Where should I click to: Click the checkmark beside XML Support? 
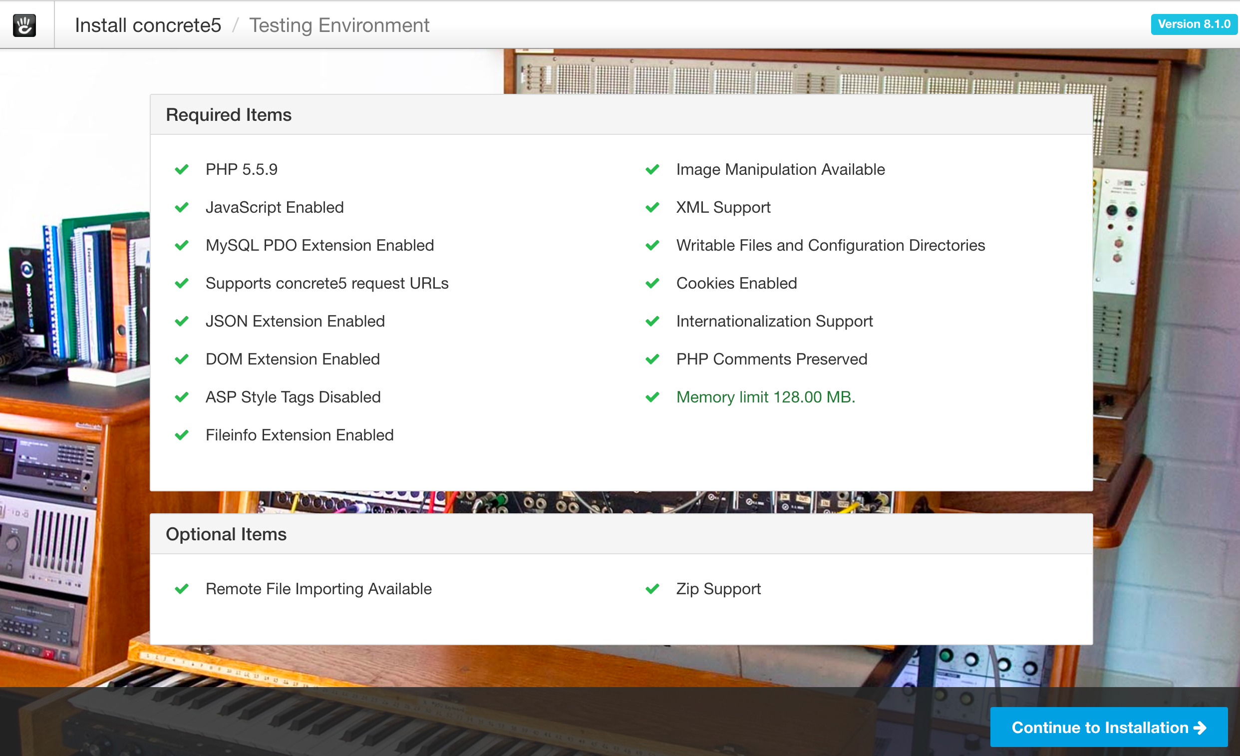(x=652, y=207)
